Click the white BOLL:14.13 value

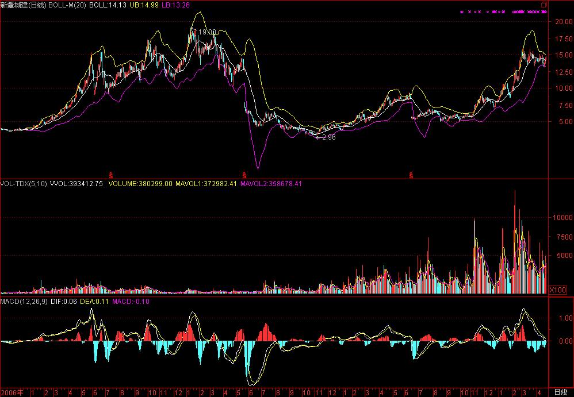(108, 6)
